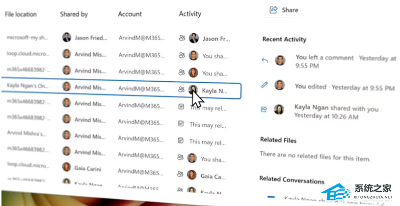Click loop.cloud.micro... location in Gaia Carini row
The image size is (400, 206).
click(28, 164)
